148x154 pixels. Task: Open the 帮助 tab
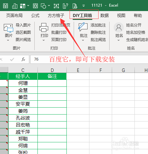tap(138, 15)
